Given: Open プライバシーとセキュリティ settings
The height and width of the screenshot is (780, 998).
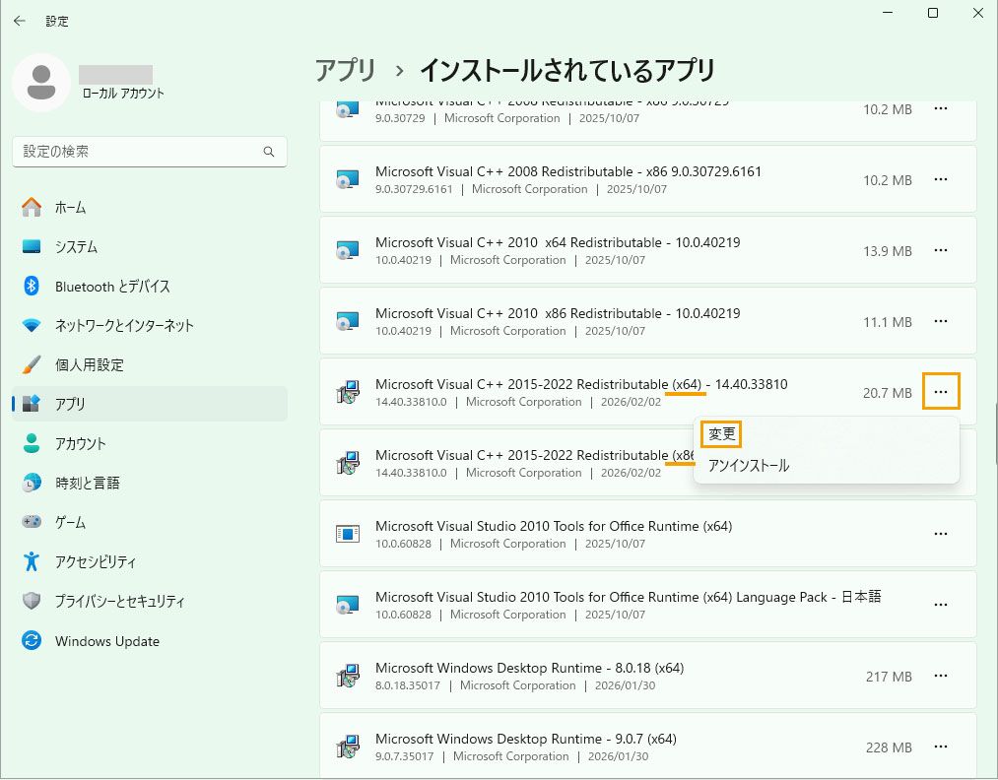Looking at the screenshot, I should click(118, 602).
